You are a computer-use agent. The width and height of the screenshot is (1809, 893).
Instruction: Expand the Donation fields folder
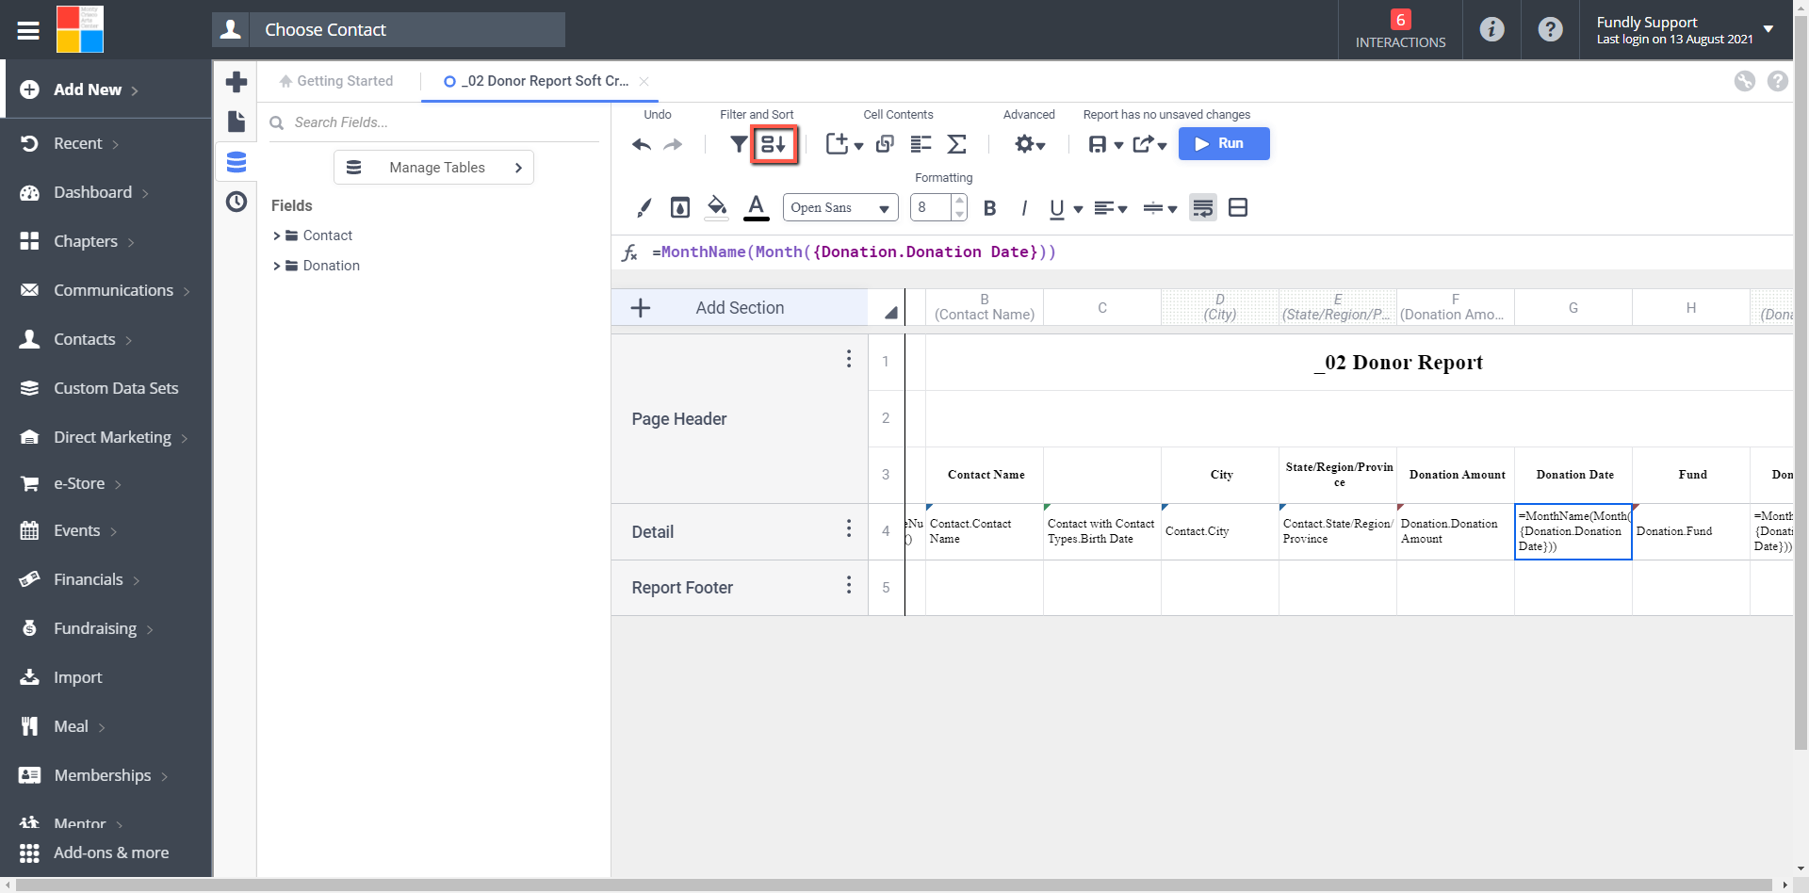pyautogui.click(x=277, y=266)
